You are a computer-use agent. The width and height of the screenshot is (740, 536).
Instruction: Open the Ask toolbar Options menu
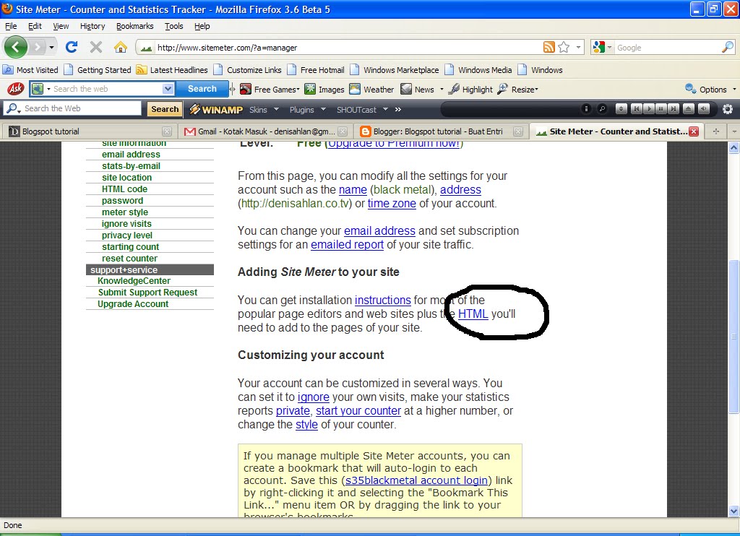click(x=710, y=89)
